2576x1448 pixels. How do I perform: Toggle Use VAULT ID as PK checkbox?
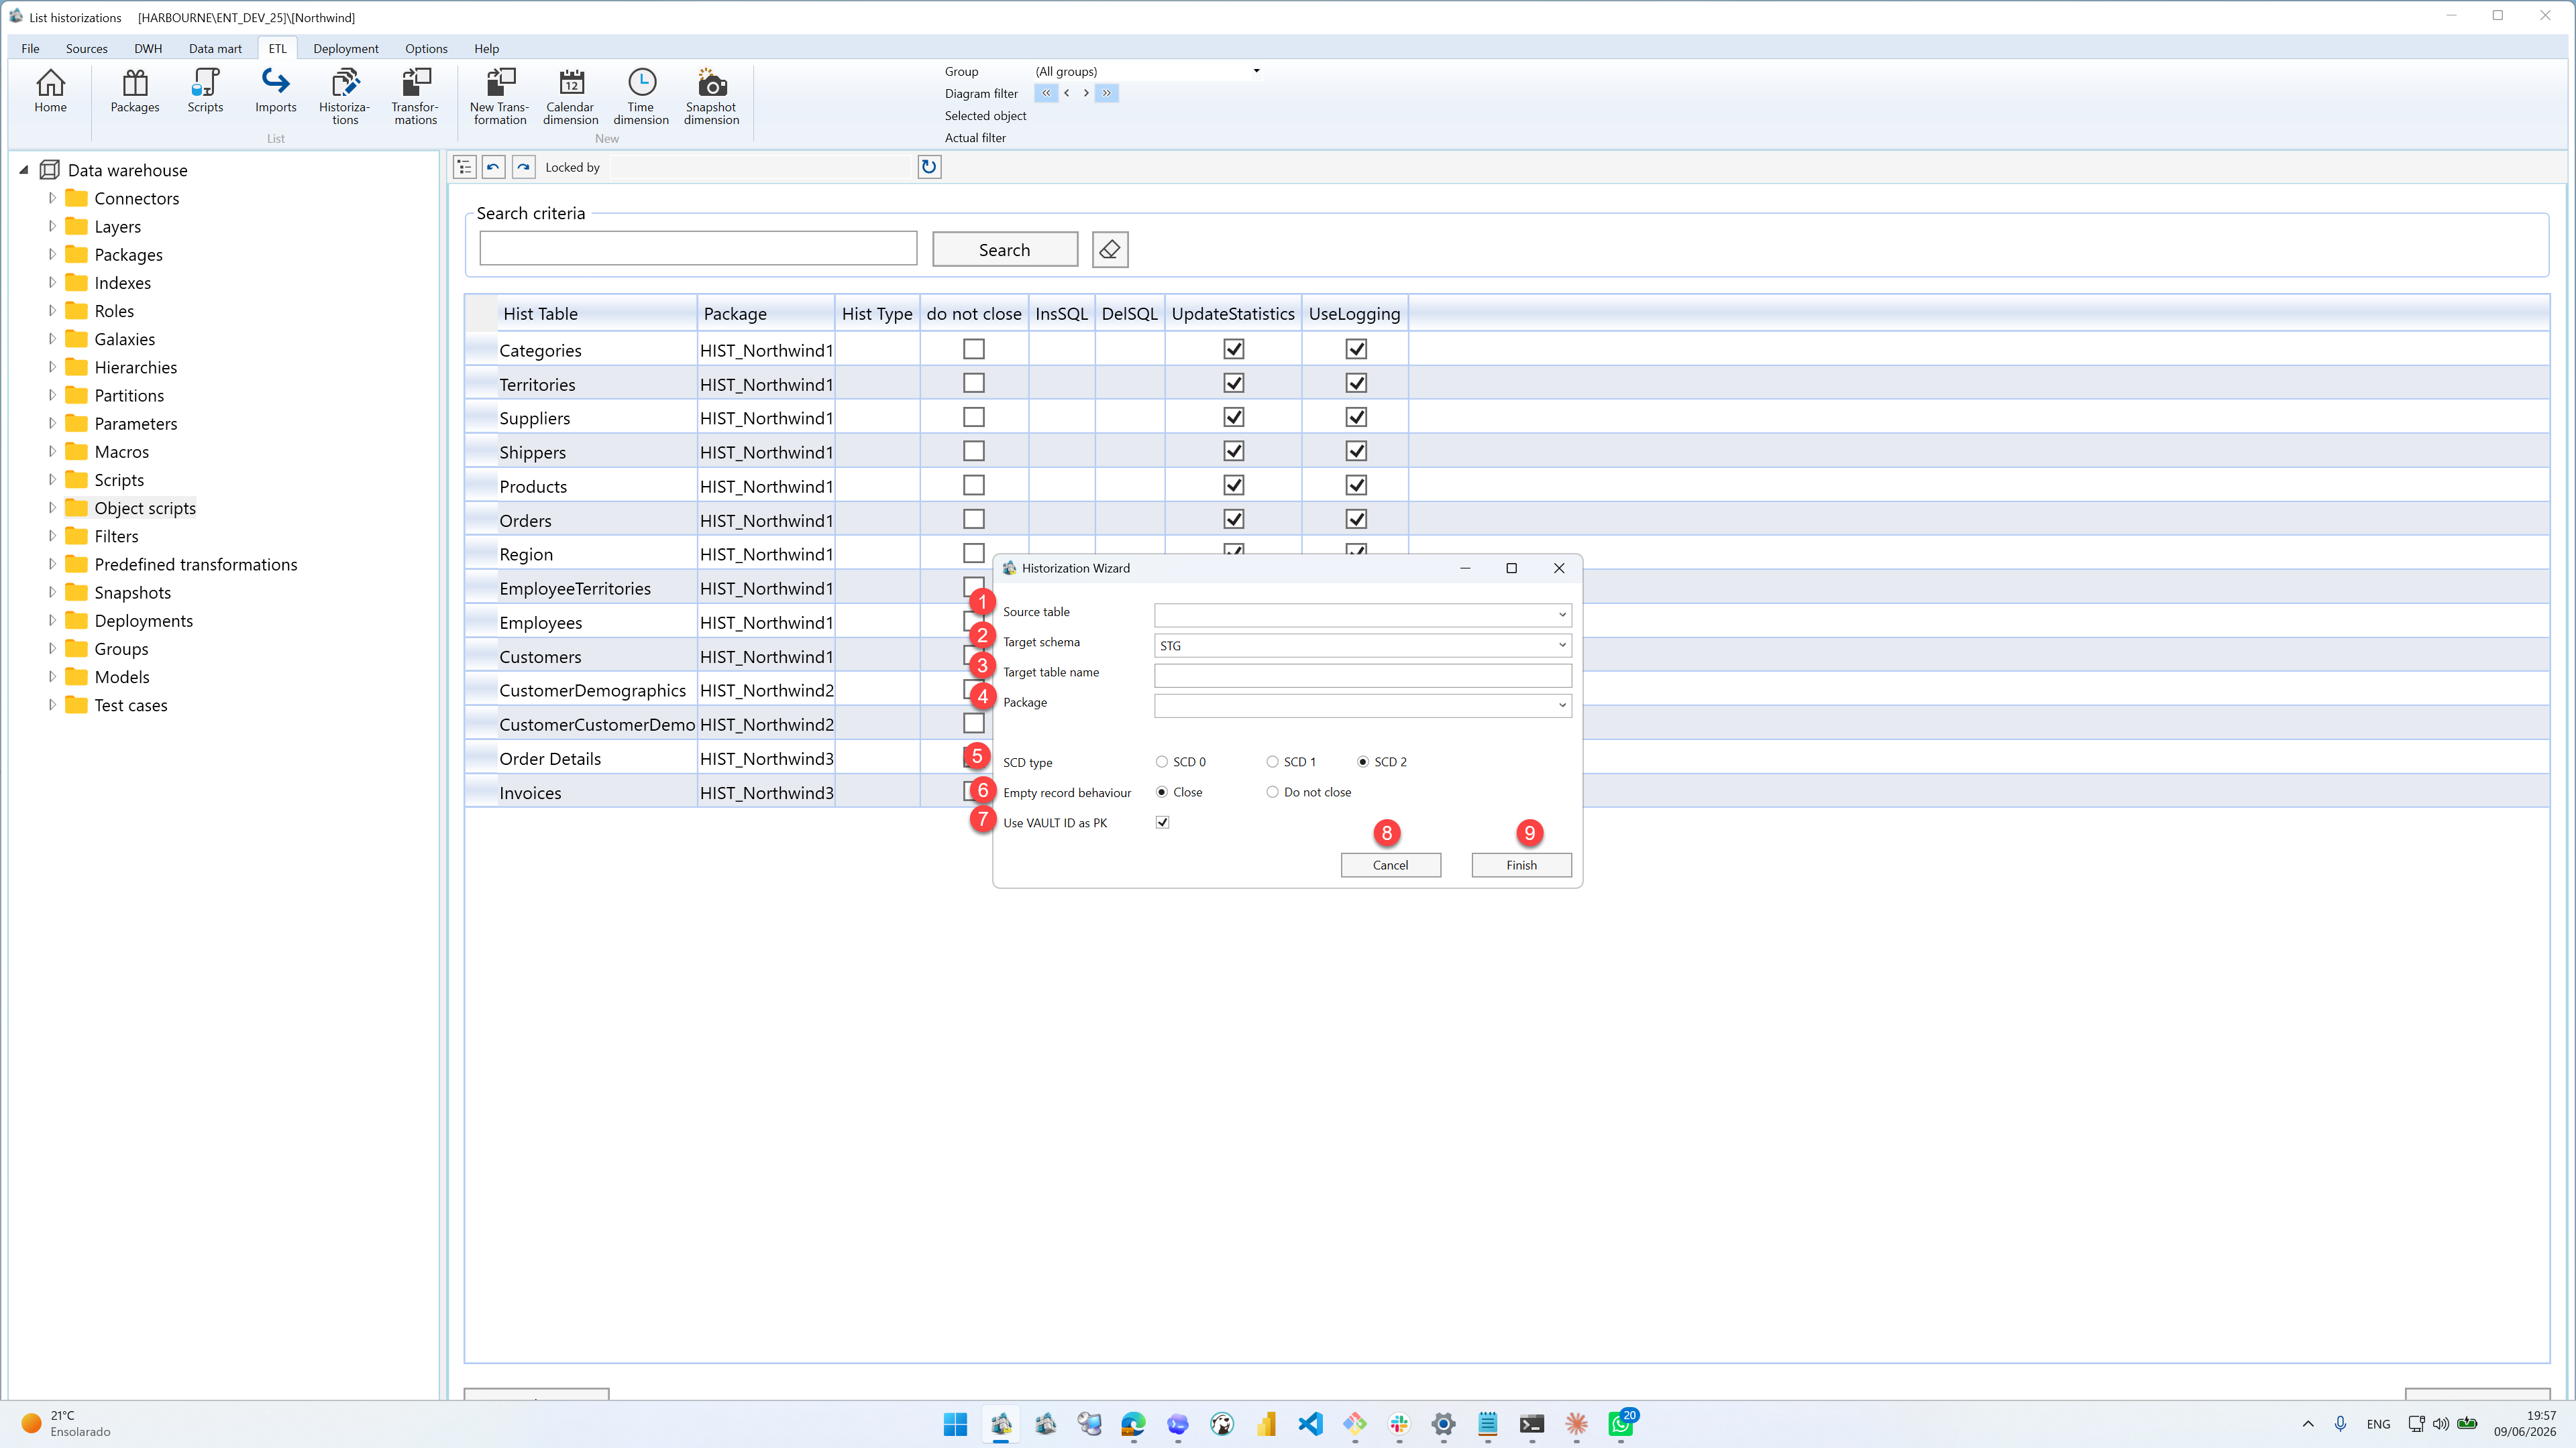point(1162,821)
